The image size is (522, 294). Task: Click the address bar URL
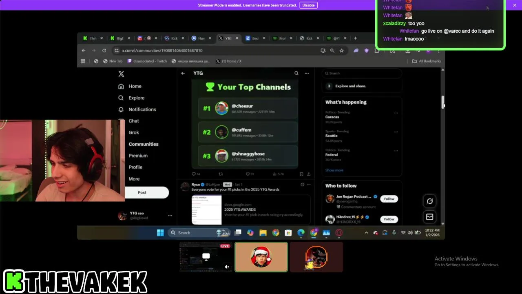tap(162, 51)
